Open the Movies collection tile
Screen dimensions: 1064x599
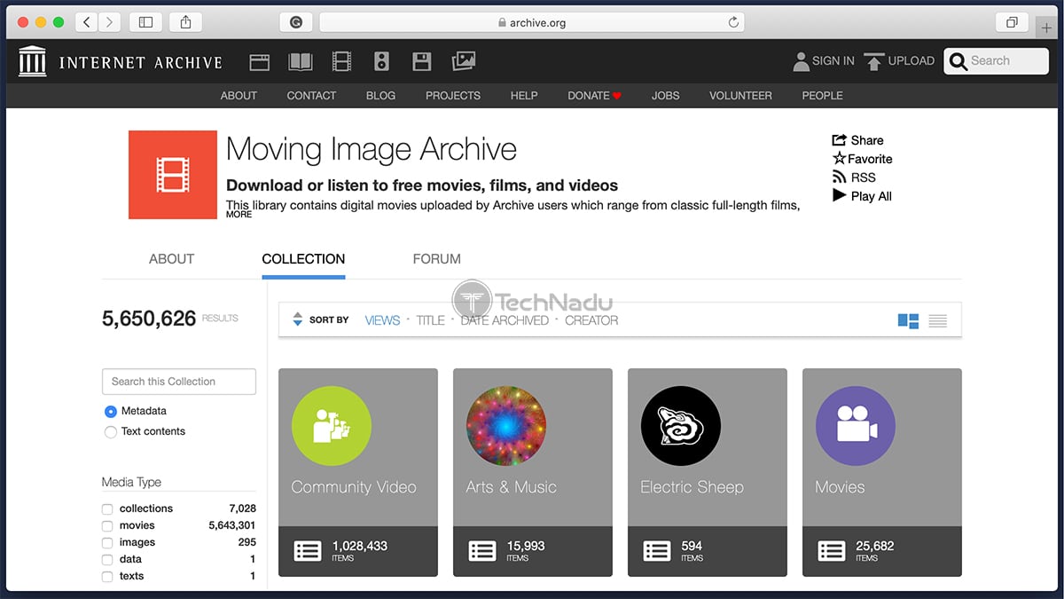pyautogui.click(x=882, y=473)
